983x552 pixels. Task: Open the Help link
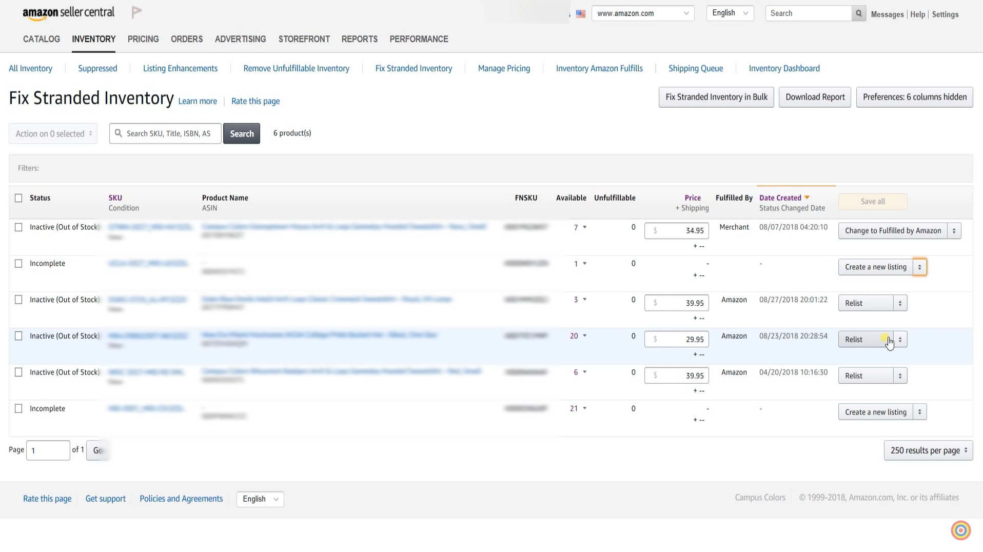point(917,14)
